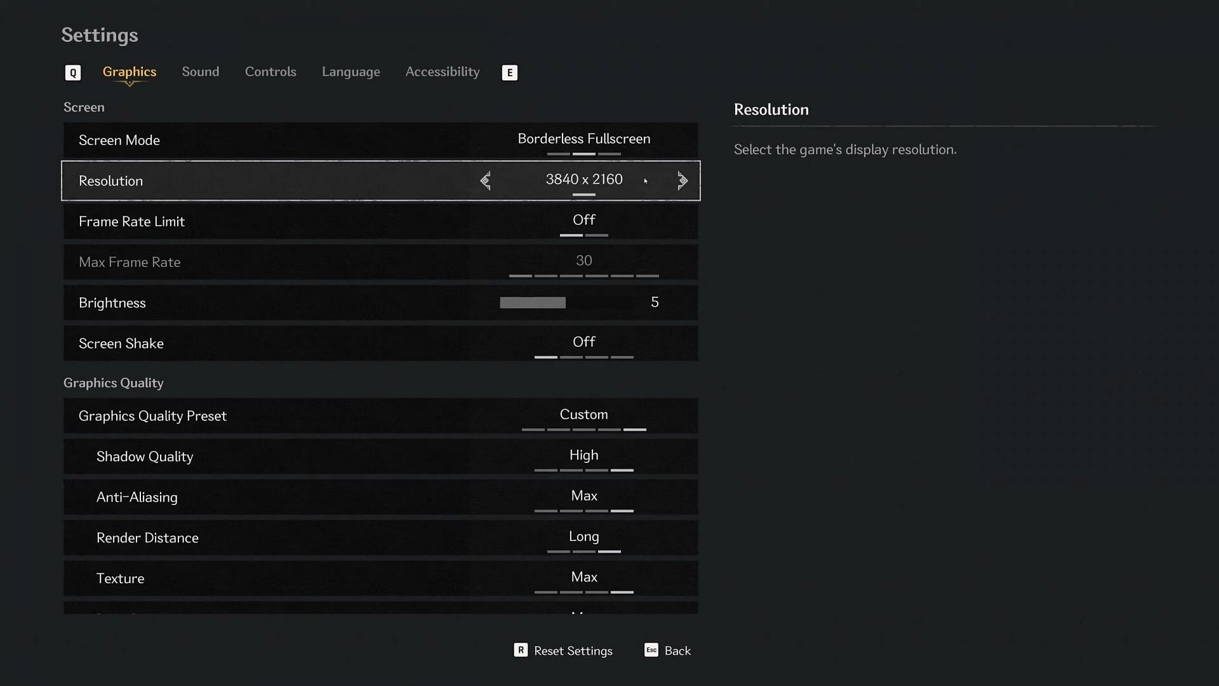Change the Screen Mode Borderless Fullscreen option
Viewport: 1219px width, 686px height.
click(x=583, y=139)
